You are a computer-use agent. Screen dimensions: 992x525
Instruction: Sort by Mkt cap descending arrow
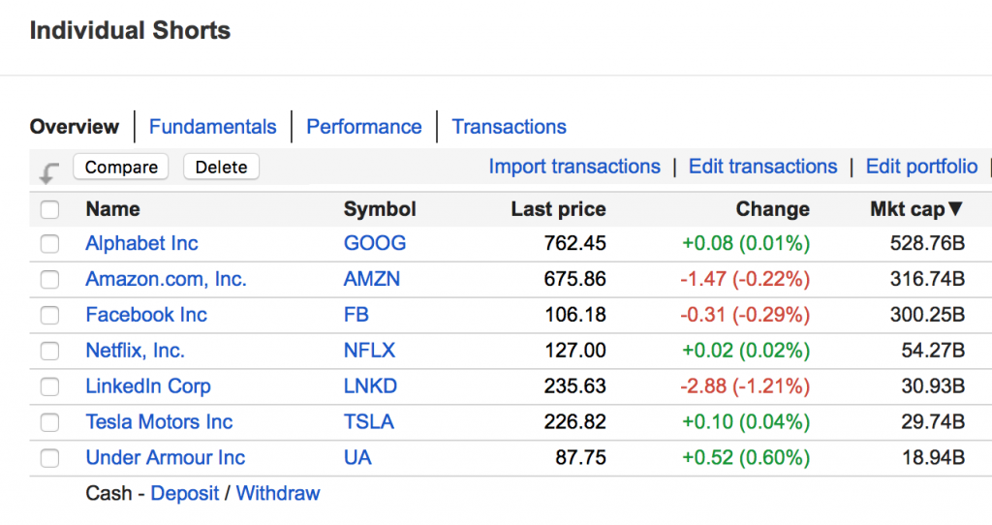click(x=955, y=208)
